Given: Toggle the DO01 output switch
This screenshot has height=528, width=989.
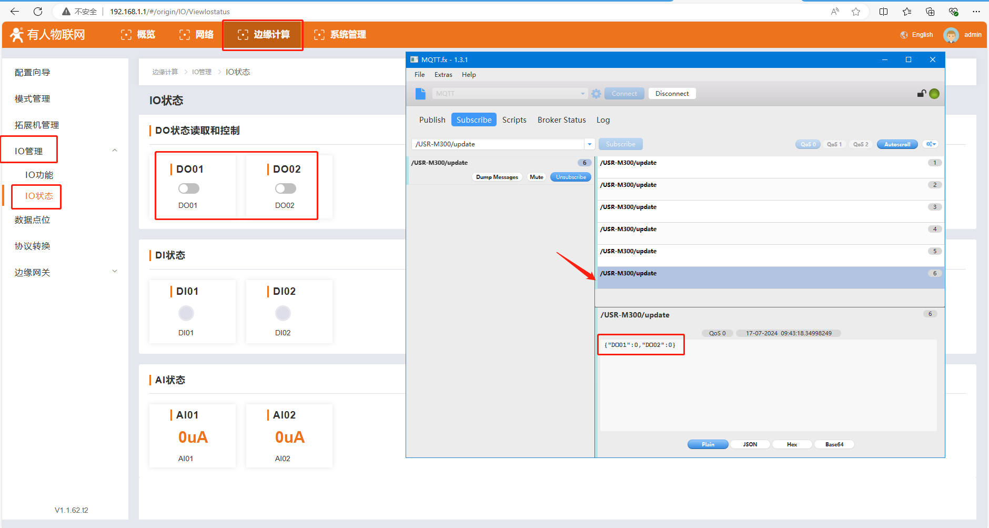Looking at the screenshot, I should 188,188.
